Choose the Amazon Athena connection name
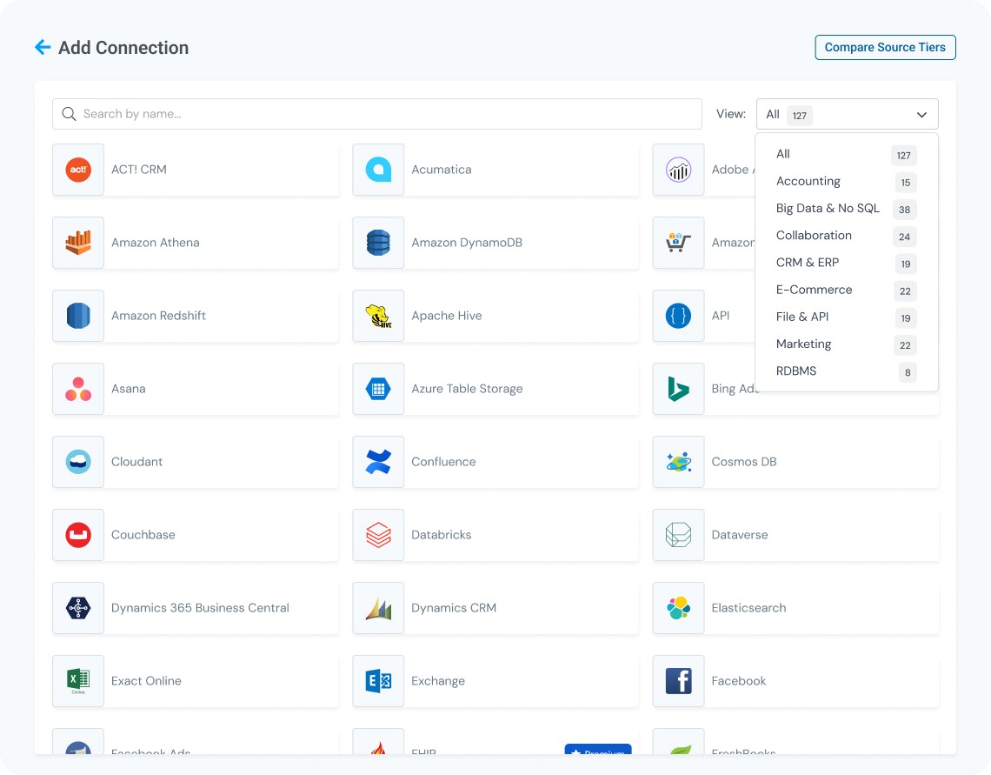 point(156,243)
